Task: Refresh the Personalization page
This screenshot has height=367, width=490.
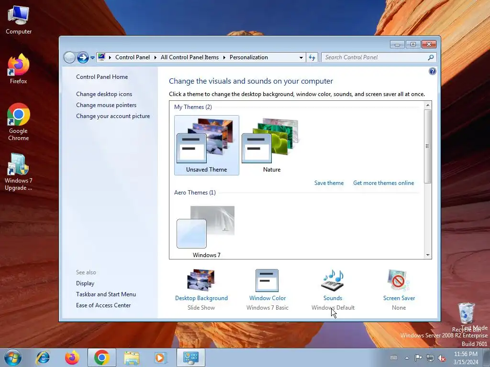Action: point(312,57)
